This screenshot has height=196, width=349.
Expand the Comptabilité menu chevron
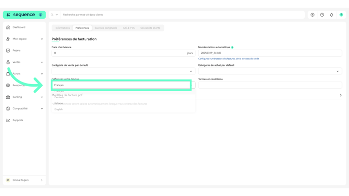coord(42,109)
